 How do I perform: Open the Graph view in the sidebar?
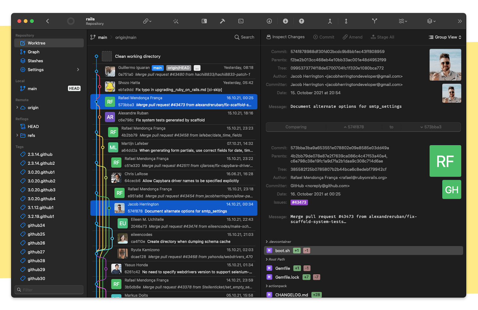33,52
